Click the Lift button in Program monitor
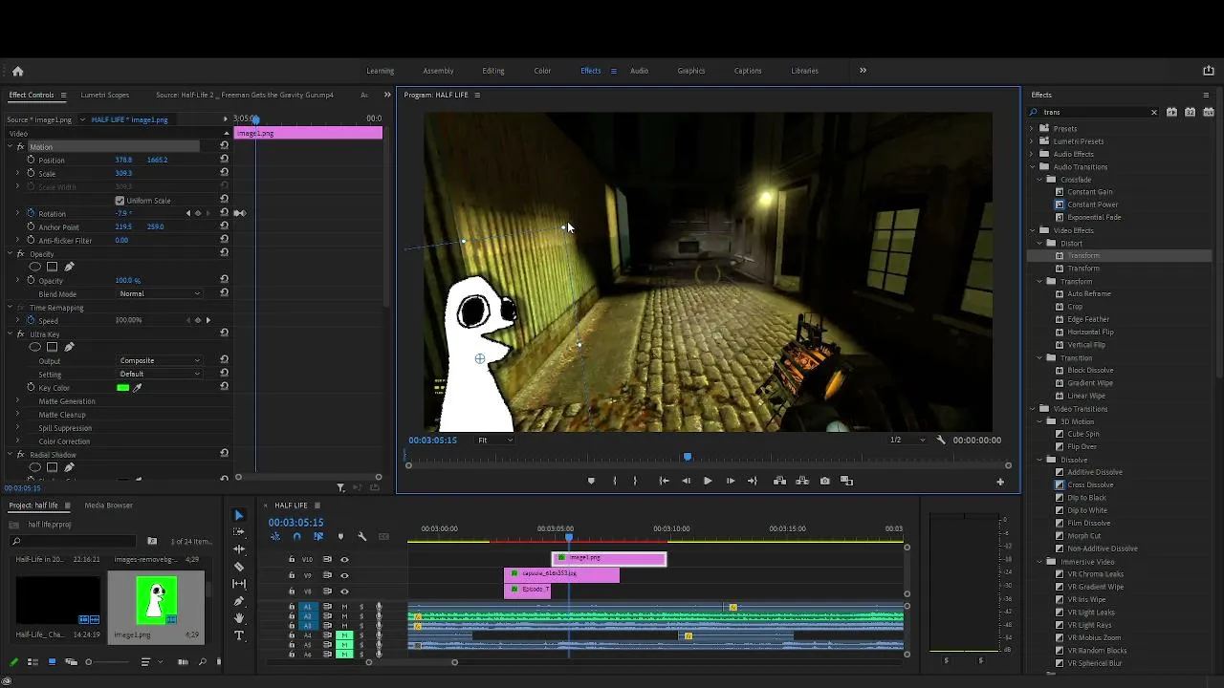This screenshot has height=688, width=1224. click(x=779, y=481)
